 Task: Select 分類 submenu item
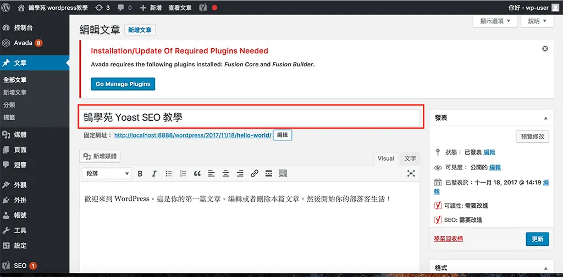[9, 105]
